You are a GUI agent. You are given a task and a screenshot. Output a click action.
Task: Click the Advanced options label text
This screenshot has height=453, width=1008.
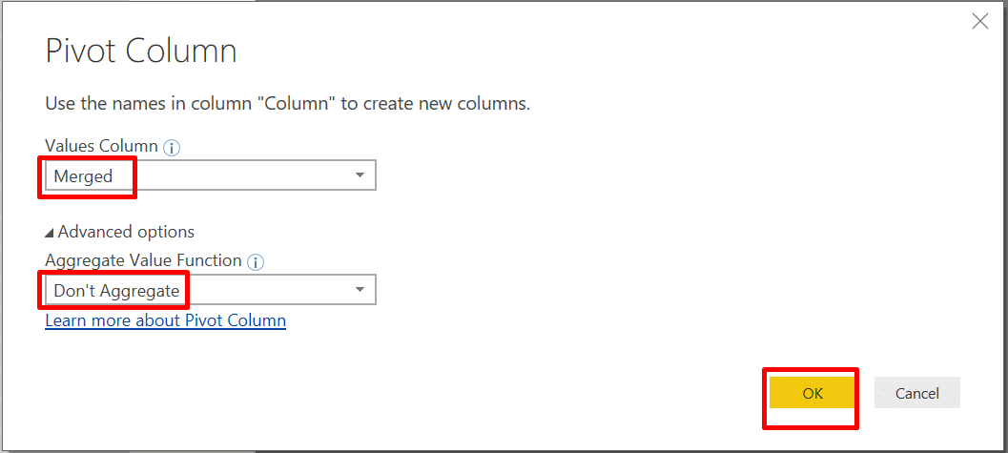(x=126, y=232)
